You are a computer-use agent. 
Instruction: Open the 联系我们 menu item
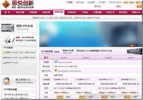(123, 12)
